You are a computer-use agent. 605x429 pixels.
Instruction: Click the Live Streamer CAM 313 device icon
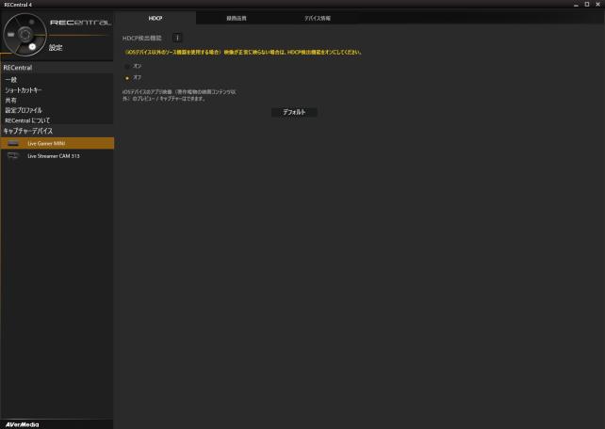13,156
